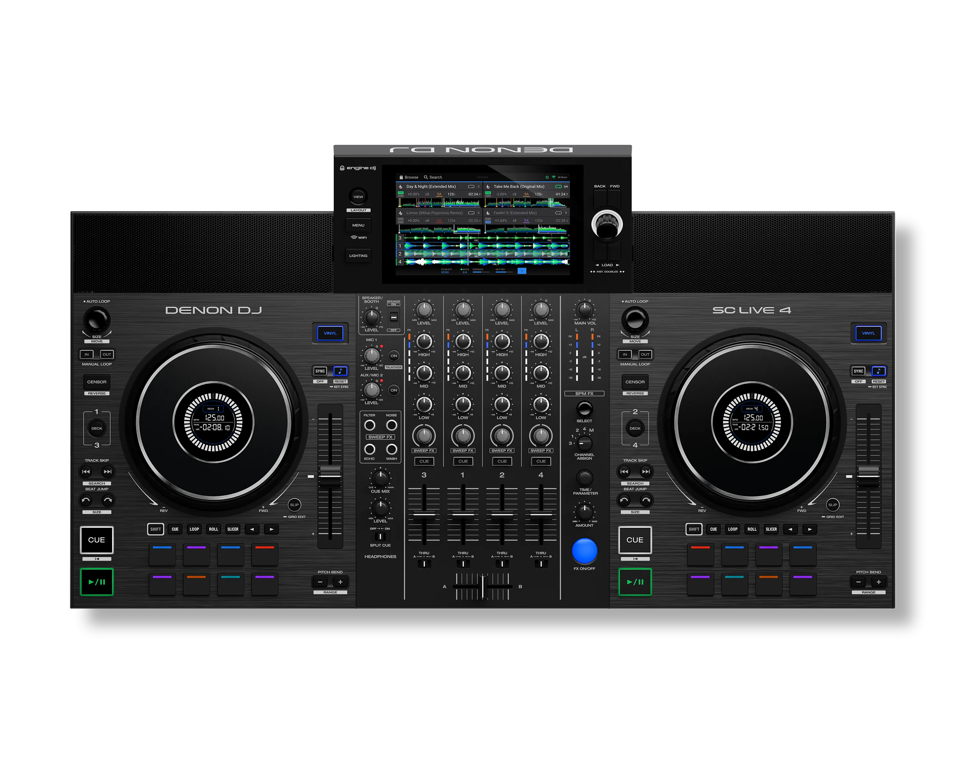Screen dimensions: 965x772
Task: Beat jump backward on the right deck
Action: (x=624, y=500)
